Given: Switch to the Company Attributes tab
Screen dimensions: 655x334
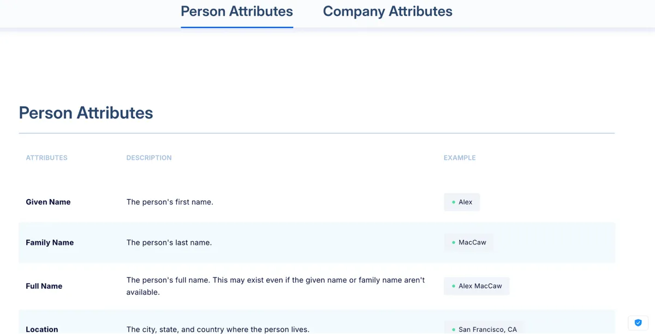Looking at the screenshot, I should (388, 11).
